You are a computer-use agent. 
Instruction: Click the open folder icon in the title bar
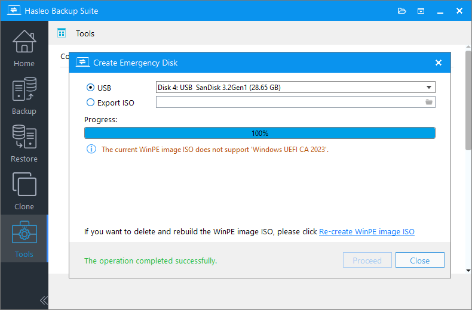coord(402,11)
